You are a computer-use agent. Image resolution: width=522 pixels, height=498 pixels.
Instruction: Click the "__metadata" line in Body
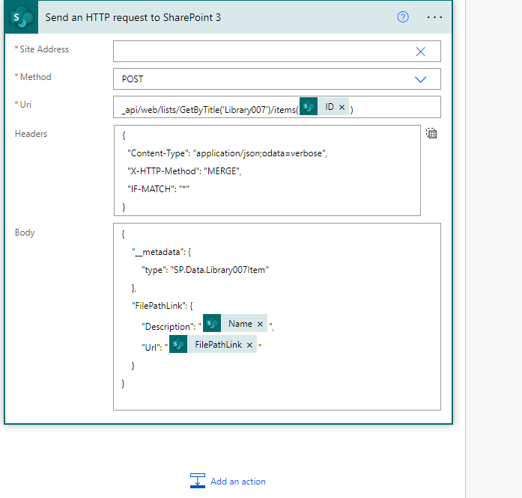162,252
